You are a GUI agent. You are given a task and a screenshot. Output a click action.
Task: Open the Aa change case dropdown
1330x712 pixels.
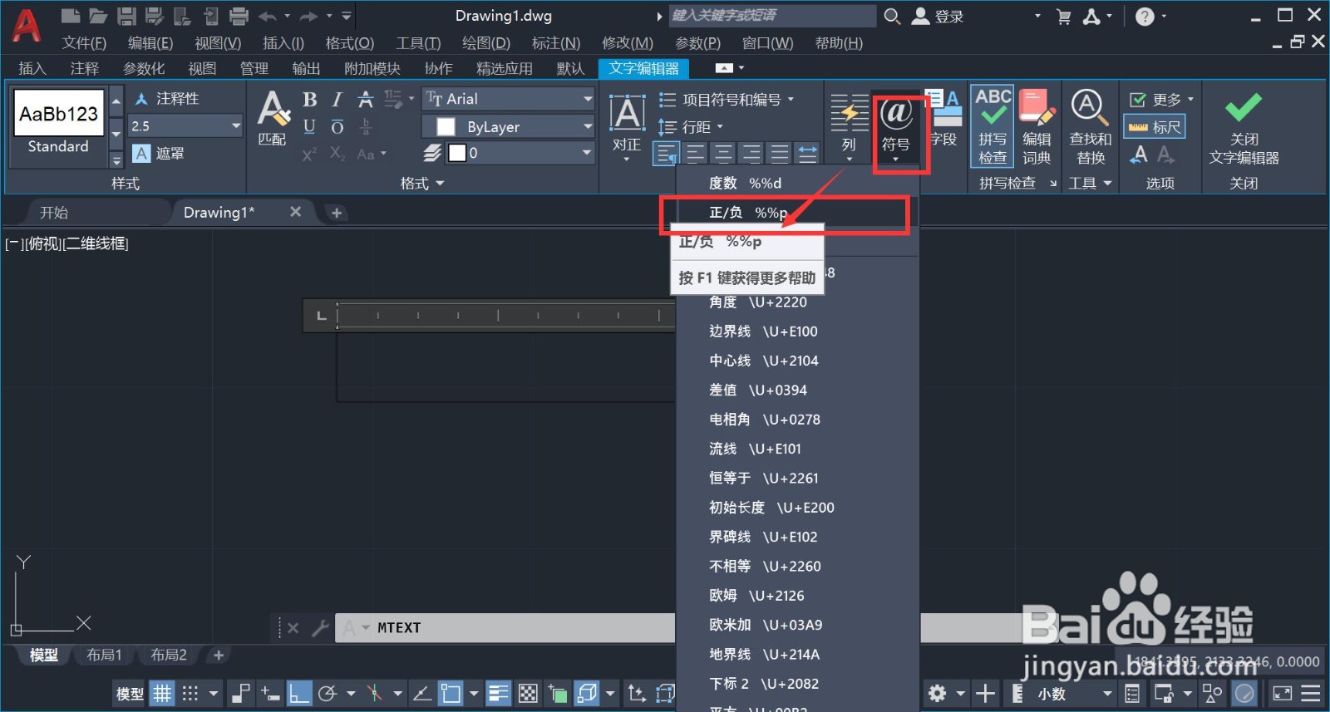click(372, 154)
